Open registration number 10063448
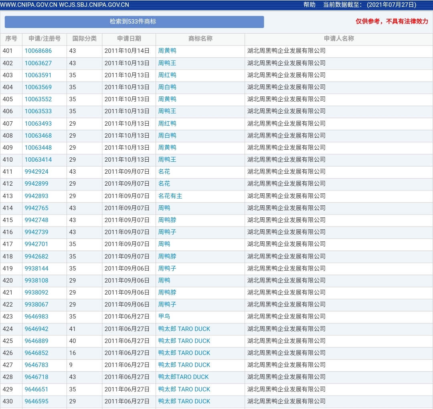This screenshot has height=409, width=433. coord(38,148)
